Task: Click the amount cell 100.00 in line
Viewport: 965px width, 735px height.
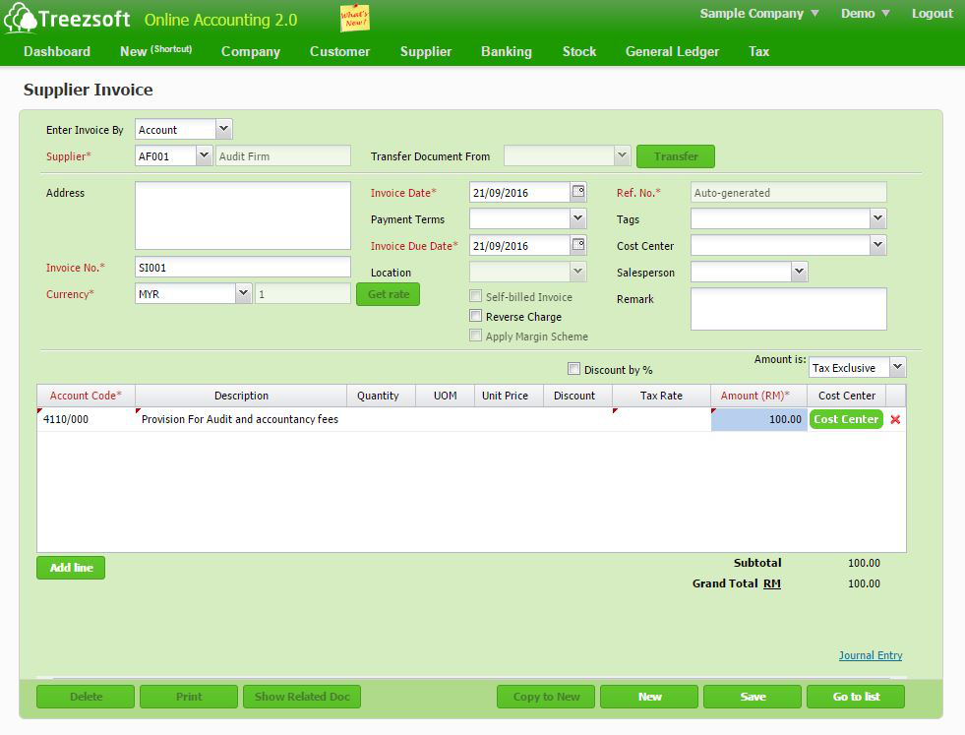Action: click(758, 419)
